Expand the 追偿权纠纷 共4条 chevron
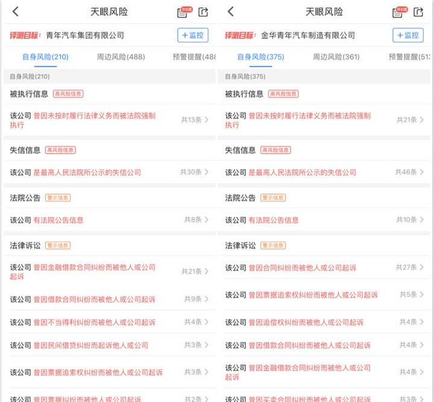The height and width of the screenshot is (402, 434). (421, 322)
